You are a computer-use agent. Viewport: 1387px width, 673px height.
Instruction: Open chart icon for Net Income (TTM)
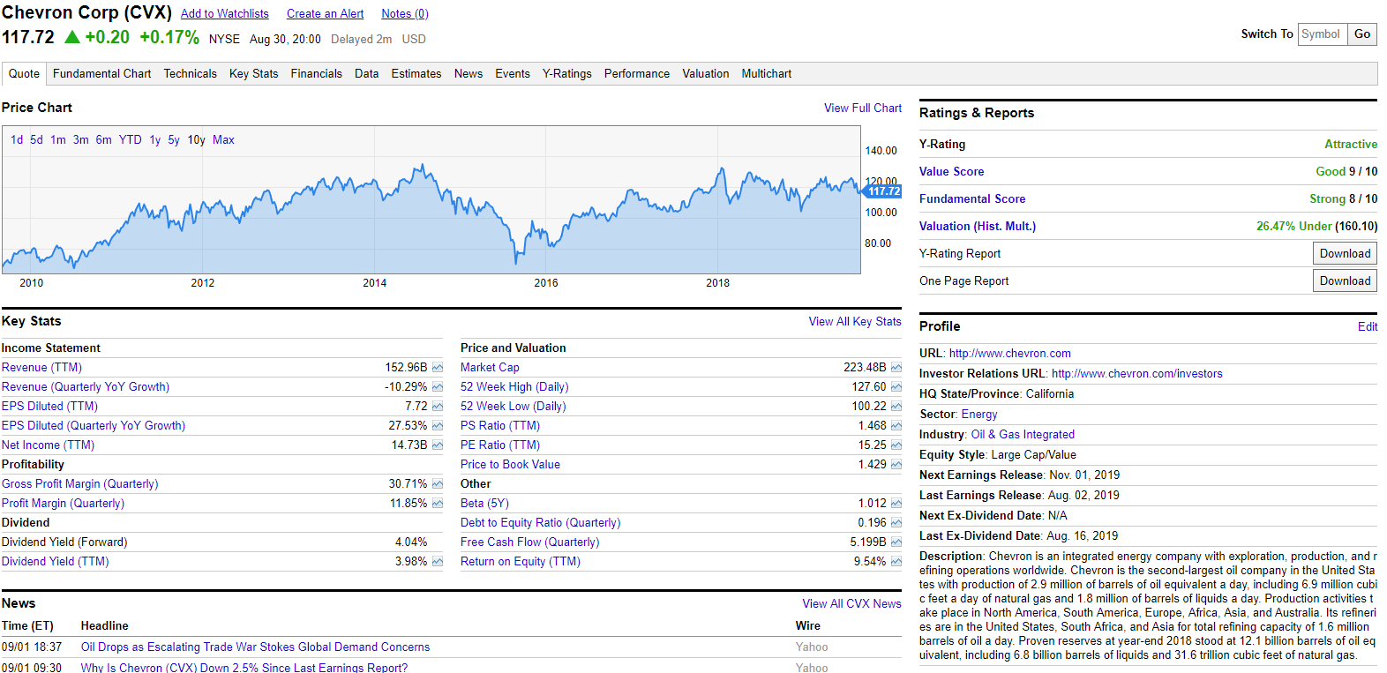coord(438,445)
